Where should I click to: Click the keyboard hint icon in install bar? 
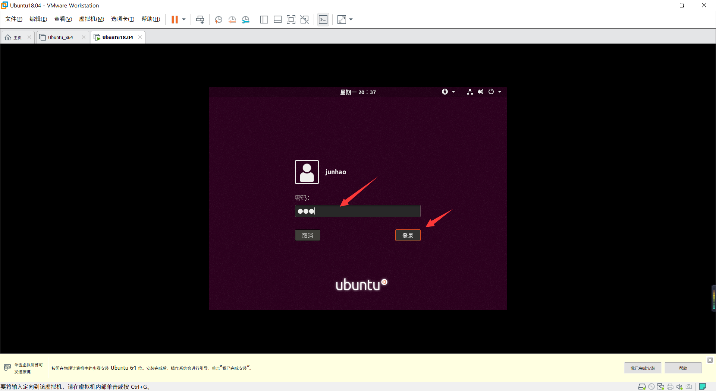pyautogui.click(x=7, y=368)
